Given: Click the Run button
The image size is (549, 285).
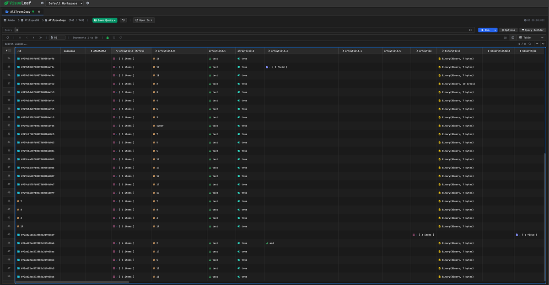Looking at the screenshot, I should pos(485,30).
